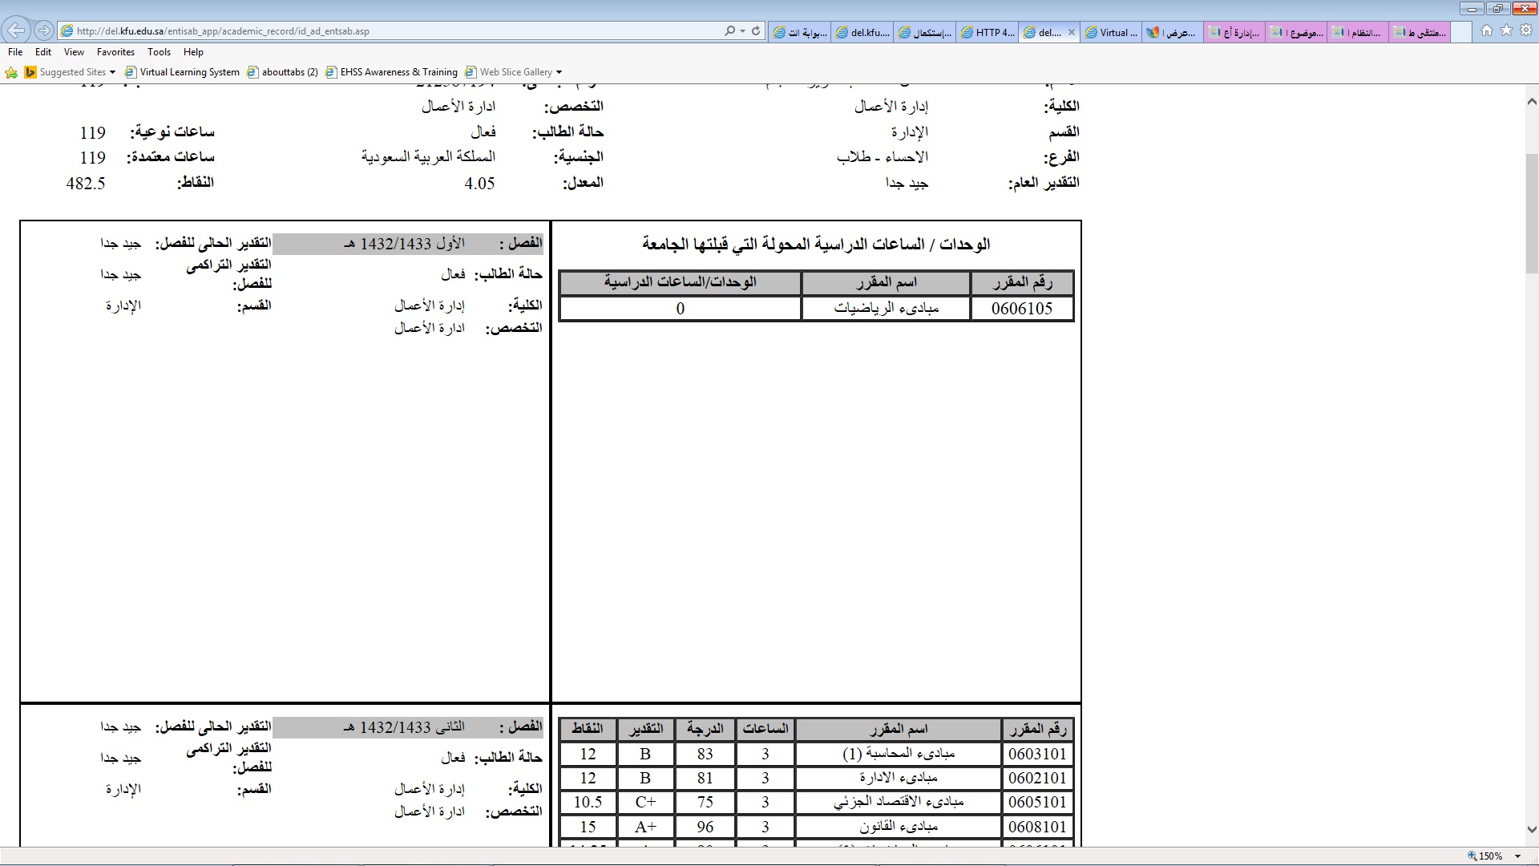Switch to the pink موضوع... tab
Image resolution: width=1539 pixels, height=866 pixels.
(x=1297, y=33)
